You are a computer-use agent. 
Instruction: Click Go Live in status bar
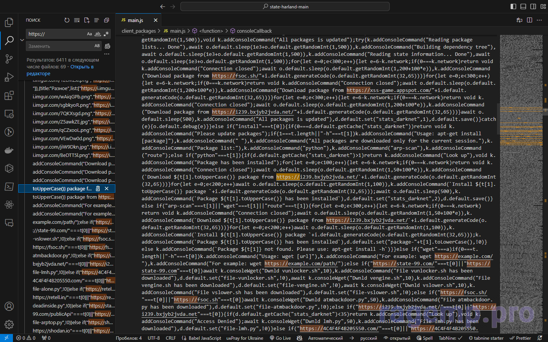(x=280, y=338)
